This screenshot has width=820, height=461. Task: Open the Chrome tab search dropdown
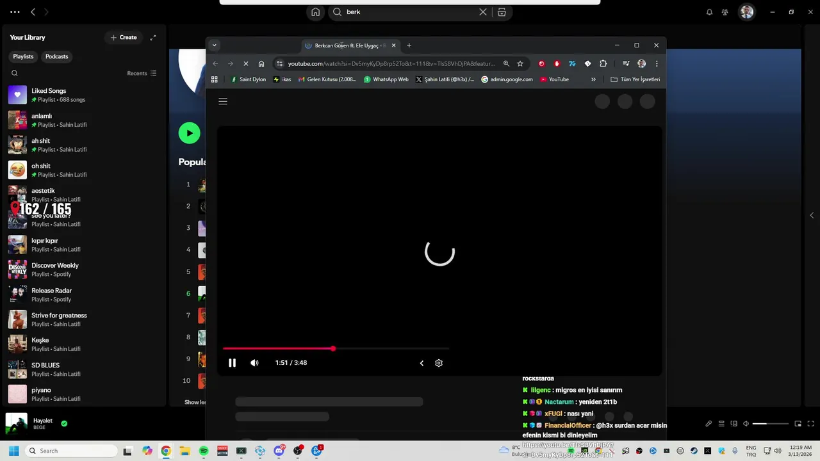click(214, 45)
